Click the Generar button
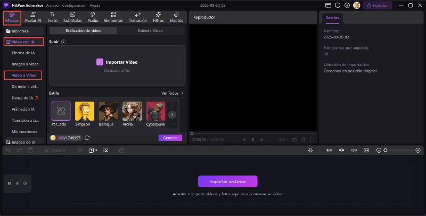Screen dimensions: 426x216 click(170, 138)
